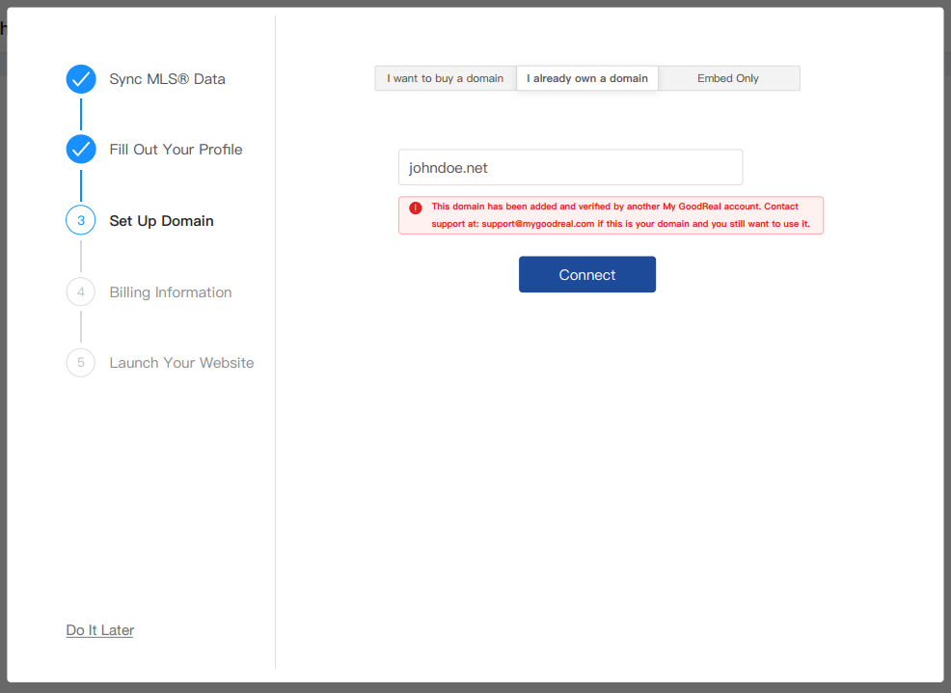The width and height of the screenshot is (951, 693).
Task: Click the Launch Your Website step label
Action: click(x=181, y=362)
